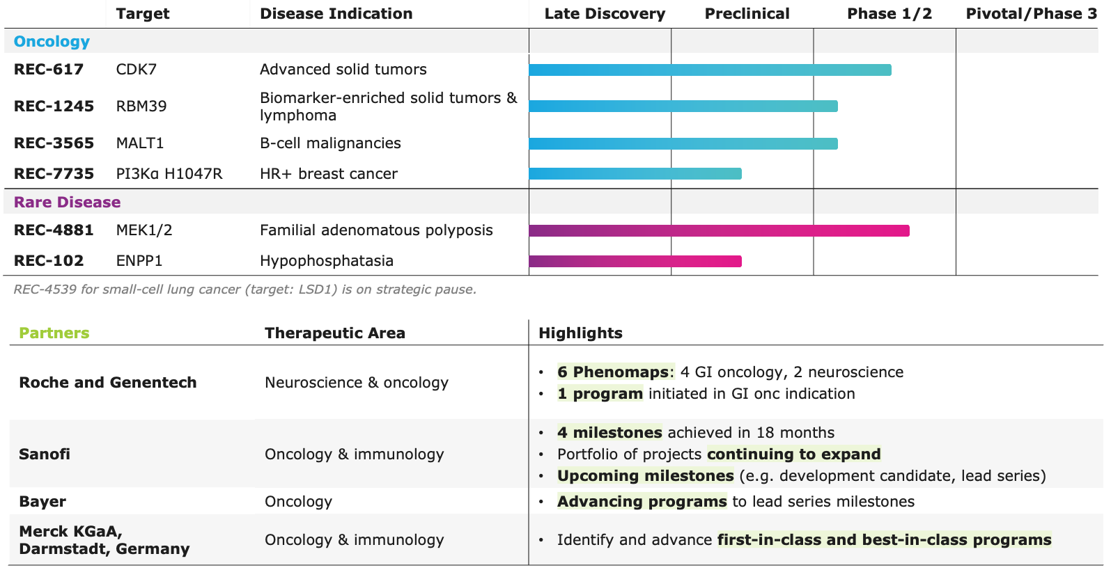This screenshot has width=1111, height=570.
Task: Click the REC-617 blue progress bar
Action: click(710, 70)
